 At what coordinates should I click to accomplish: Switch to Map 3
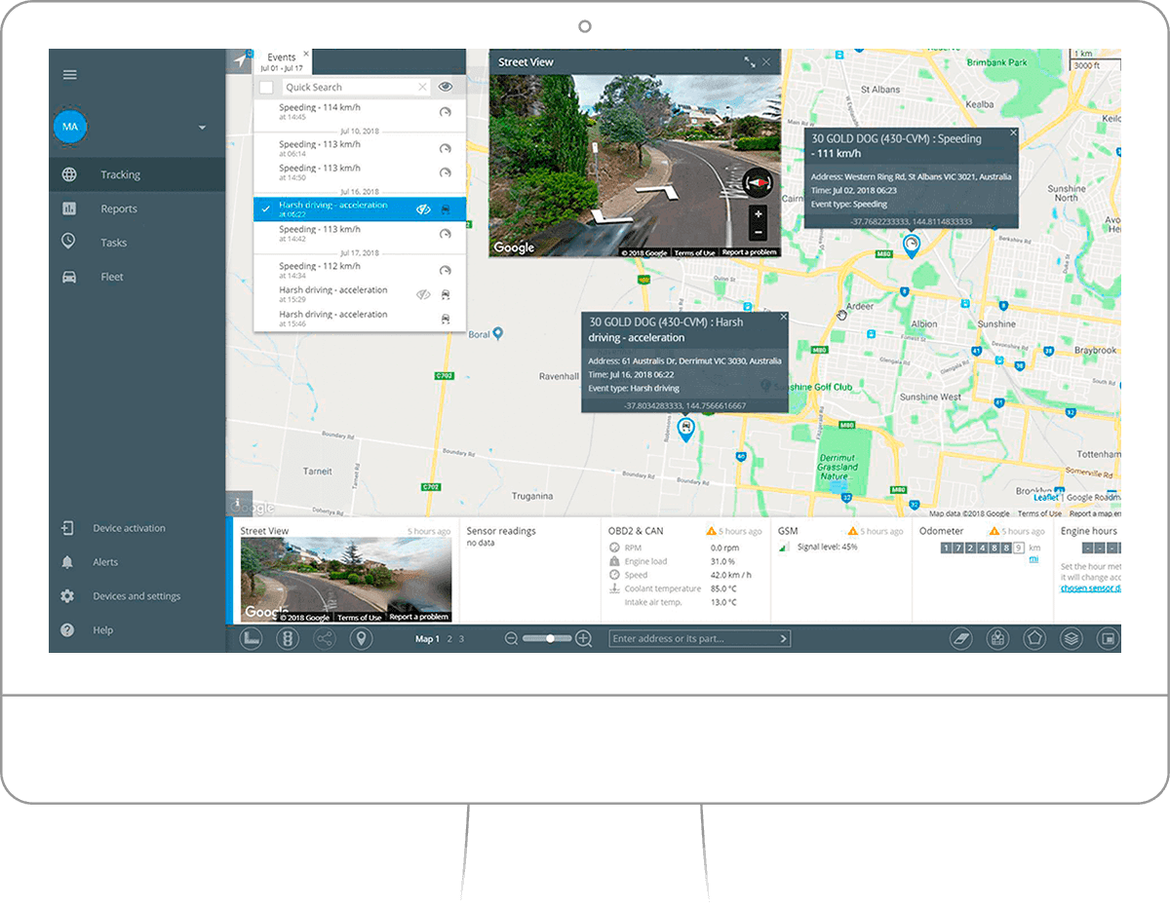461,639
